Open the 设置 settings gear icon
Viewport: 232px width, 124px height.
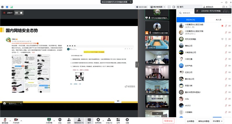[x=127, y=119]
